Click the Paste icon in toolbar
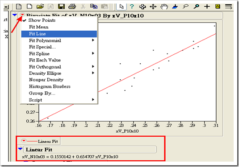The width and height of the screenshot is (239, 167). 105,7
